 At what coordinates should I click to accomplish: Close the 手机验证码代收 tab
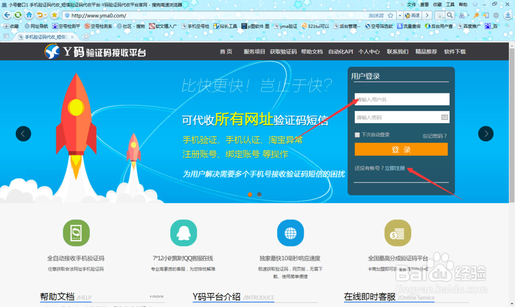click(72, 37)
